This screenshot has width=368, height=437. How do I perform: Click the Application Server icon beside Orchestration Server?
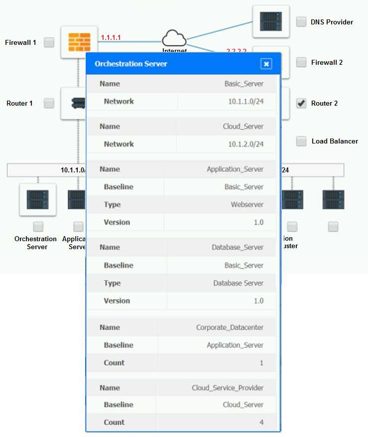[x=76, y=199]
